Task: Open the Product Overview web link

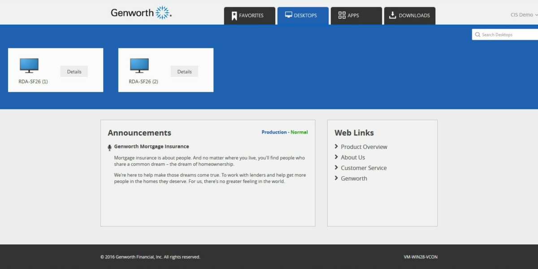Action: tap(364, 147)
